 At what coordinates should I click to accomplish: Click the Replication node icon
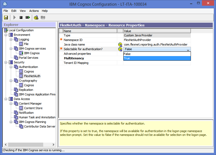pyautogui.click(x=16, y=90)
